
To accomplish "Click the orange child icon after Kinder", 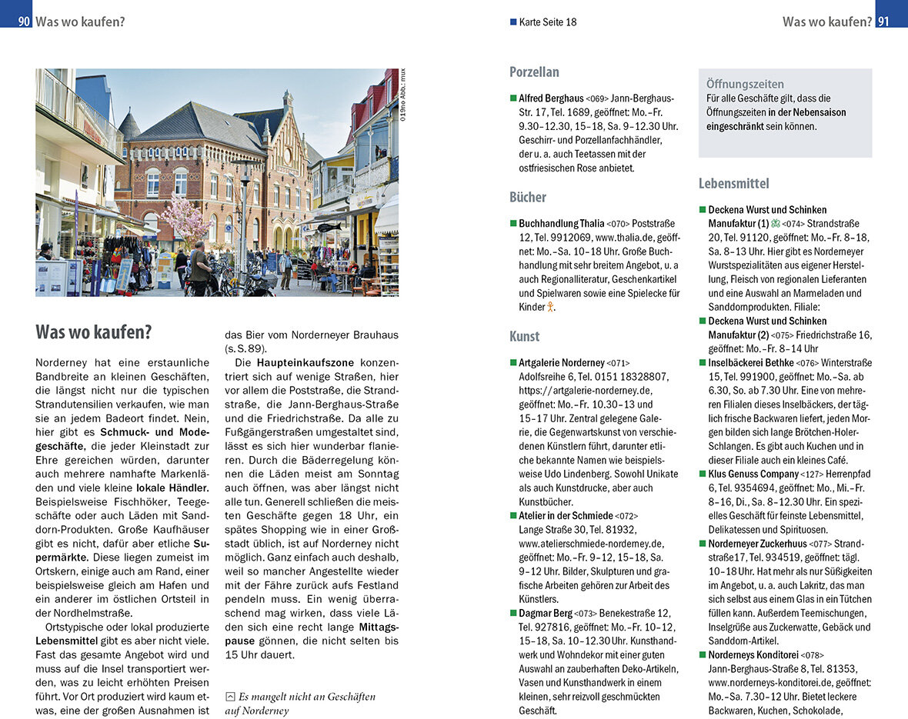I will (550, 308).
